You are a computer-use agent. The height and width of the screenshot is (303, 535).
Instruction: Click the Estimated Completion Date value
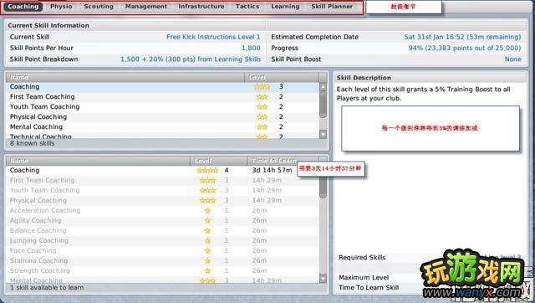462,37
